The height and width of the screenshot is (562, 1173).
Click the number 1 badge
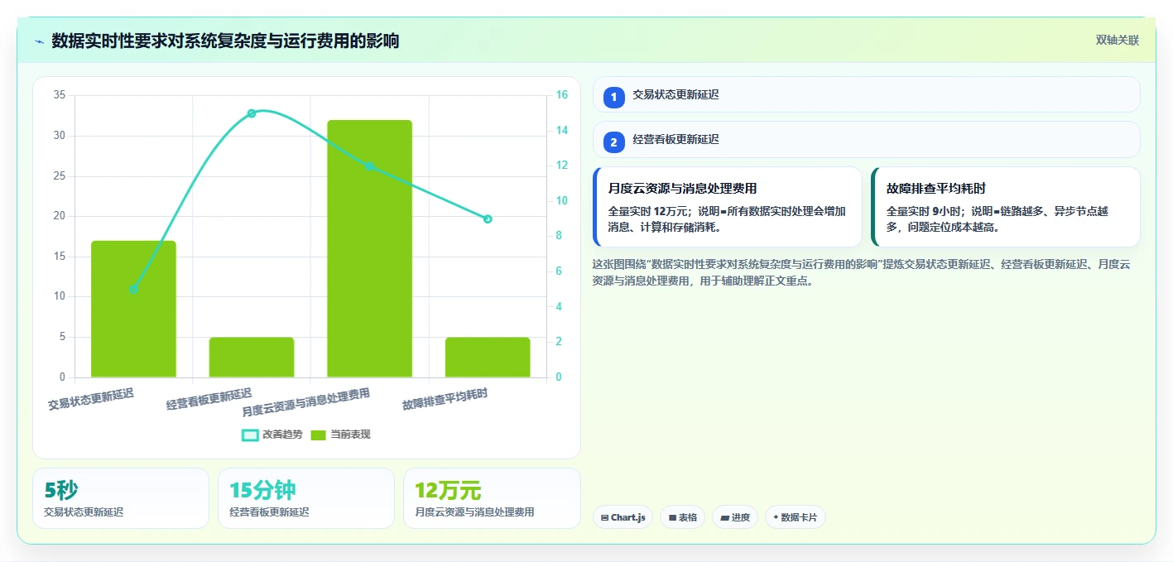(613, 98)
